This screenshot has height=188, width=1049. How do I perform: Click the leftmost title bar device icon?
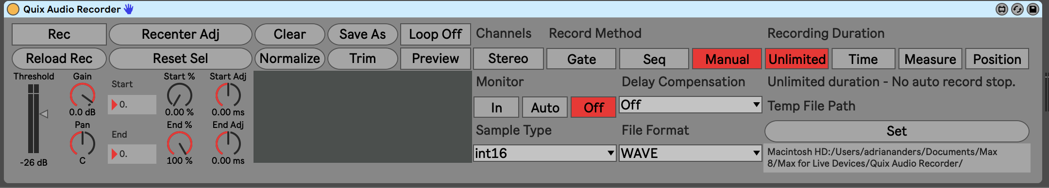pos(1001,9)
